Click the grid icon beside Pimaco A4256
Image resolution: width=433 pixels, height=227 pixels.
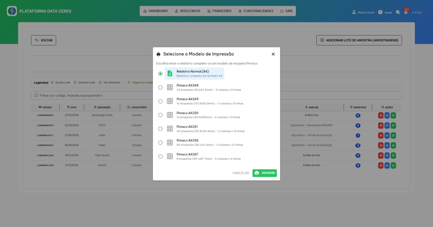point(170,143)
